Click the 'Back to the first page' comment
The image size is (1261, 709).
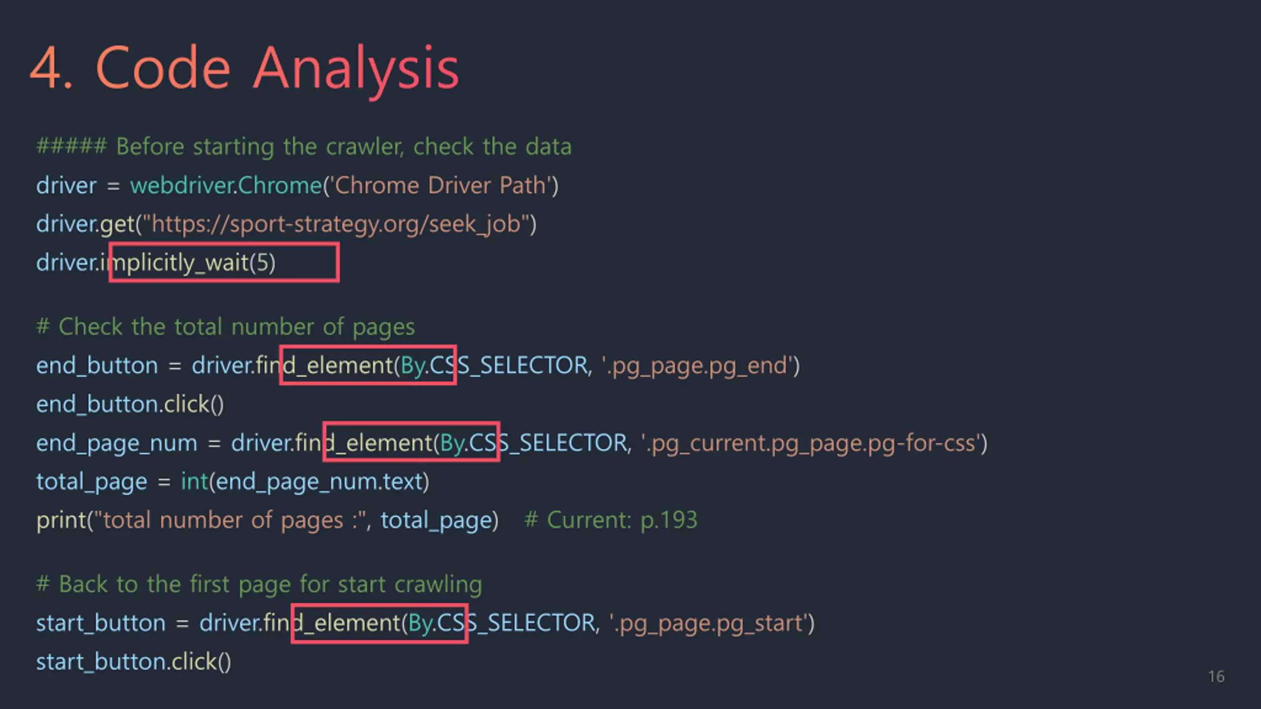pos(259,584)
